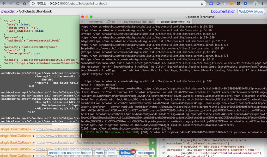The width and height of the screenshot is (267, 157).
Task: Click the green tornado_fetcher:520 log entry
Action: click(110, 132)
